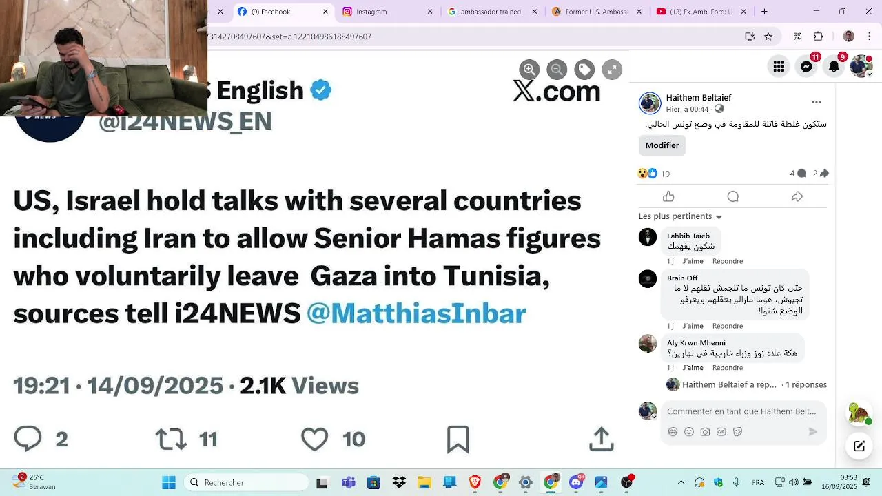The image size is (882, 496).
Task: Enter fullscreen photo view
Action: tap(612, 70)
